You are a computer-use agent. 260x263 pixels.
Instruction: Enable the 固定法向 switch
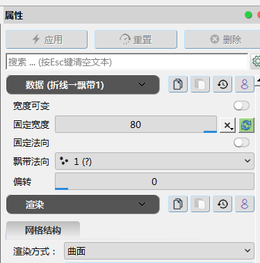click(x=241, y=143)
